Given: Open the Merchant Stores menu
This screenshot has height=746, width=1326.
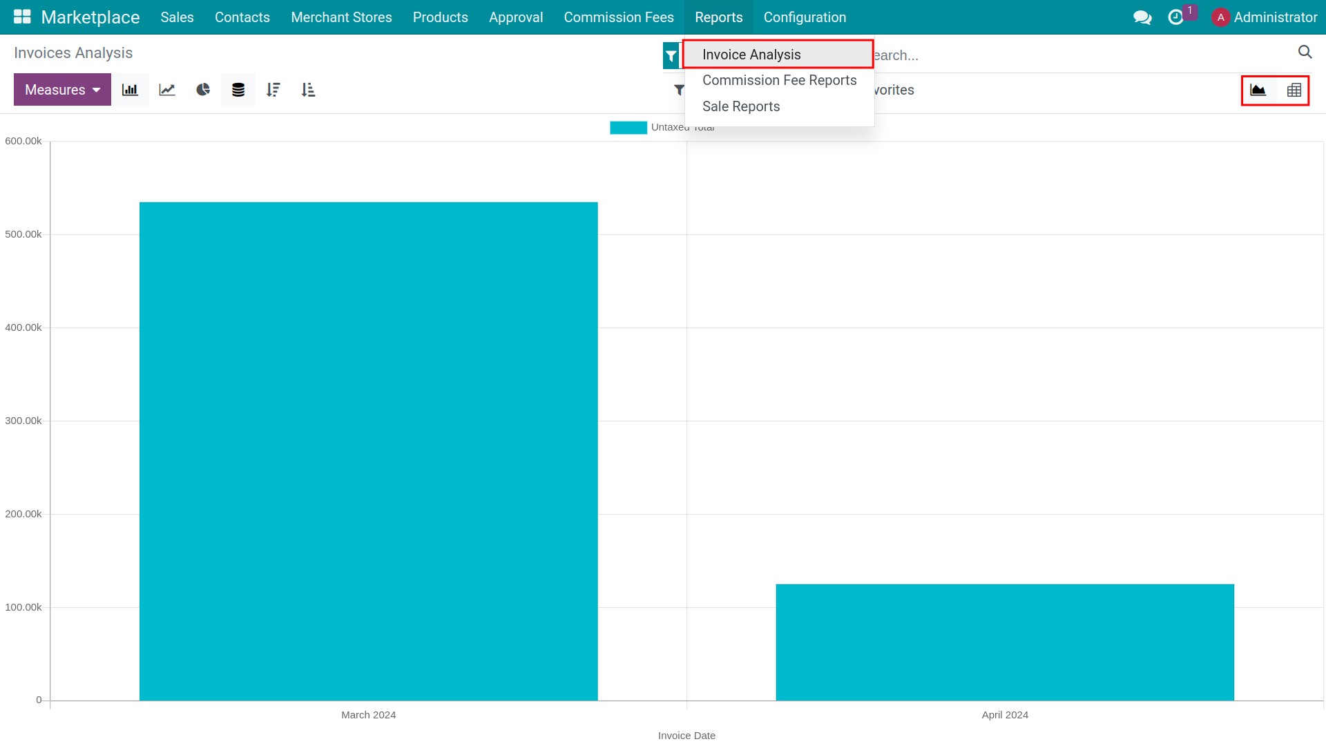Looking at the screenshot, I should coord(341,17).
